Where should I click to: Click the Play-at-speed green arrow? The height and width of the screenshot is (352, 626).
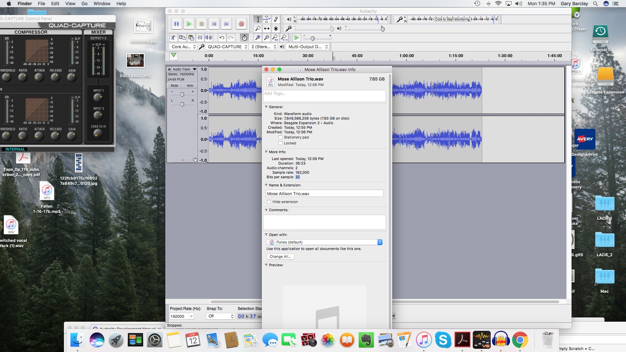[x=297, y=38]
